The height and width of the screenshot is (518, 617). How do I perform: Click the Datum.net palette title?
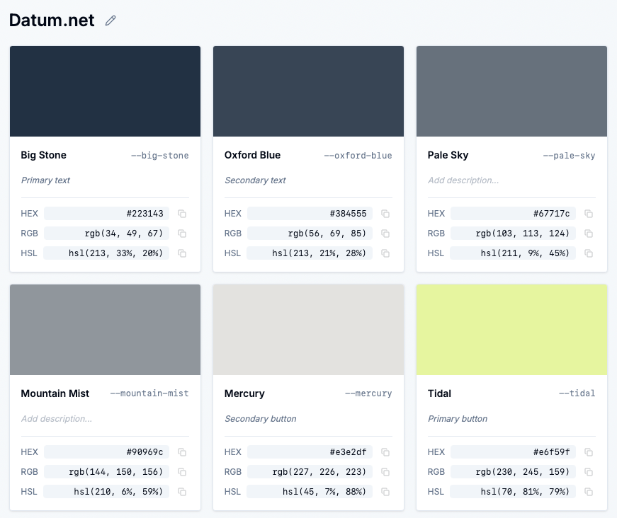[x=52, y=21]
